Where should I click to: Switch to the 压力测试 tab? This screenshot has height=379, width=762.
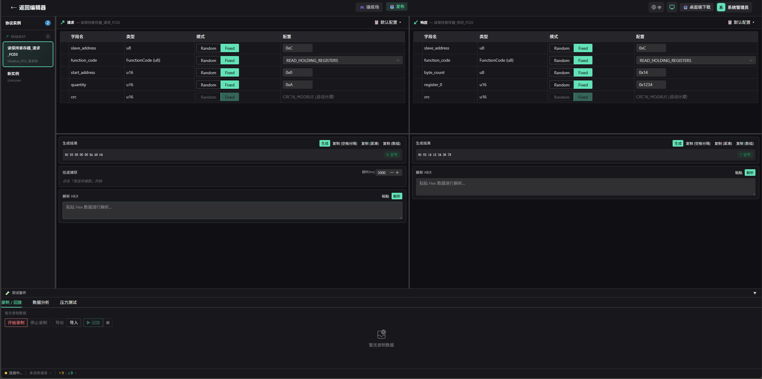pyautogui.click(x=68, y=302)
